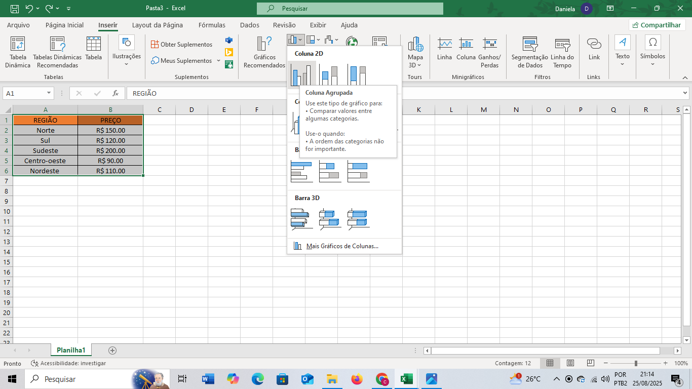Open the Name Box dropdown arrow
The width and height of the screenshot is (692, 389).
coord(49,93)
